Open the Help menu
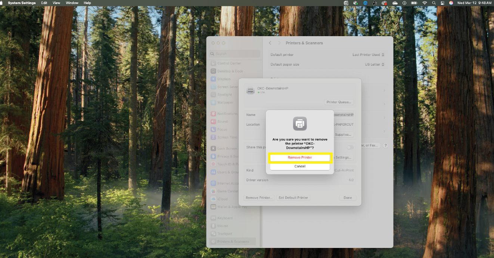The height and width of the screenshot is (258, 494). pos(87,3)
